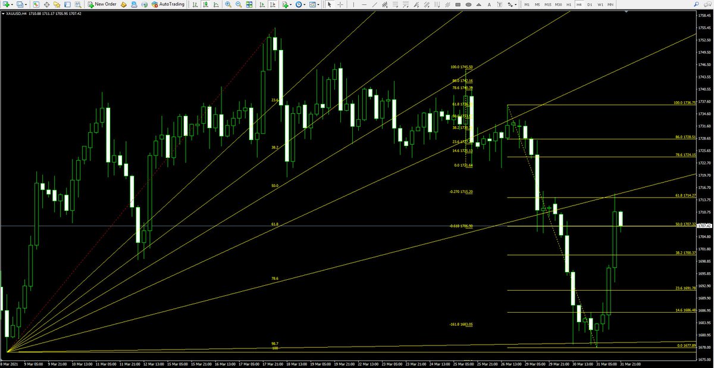Screen dimensions: 714x368
Task: Zoom out of the chart
Action: tap(239, 4)
